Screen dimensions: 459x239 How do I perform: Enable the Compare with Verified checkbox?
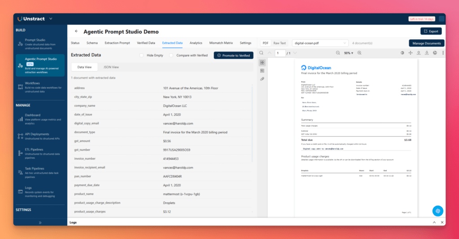171,55
